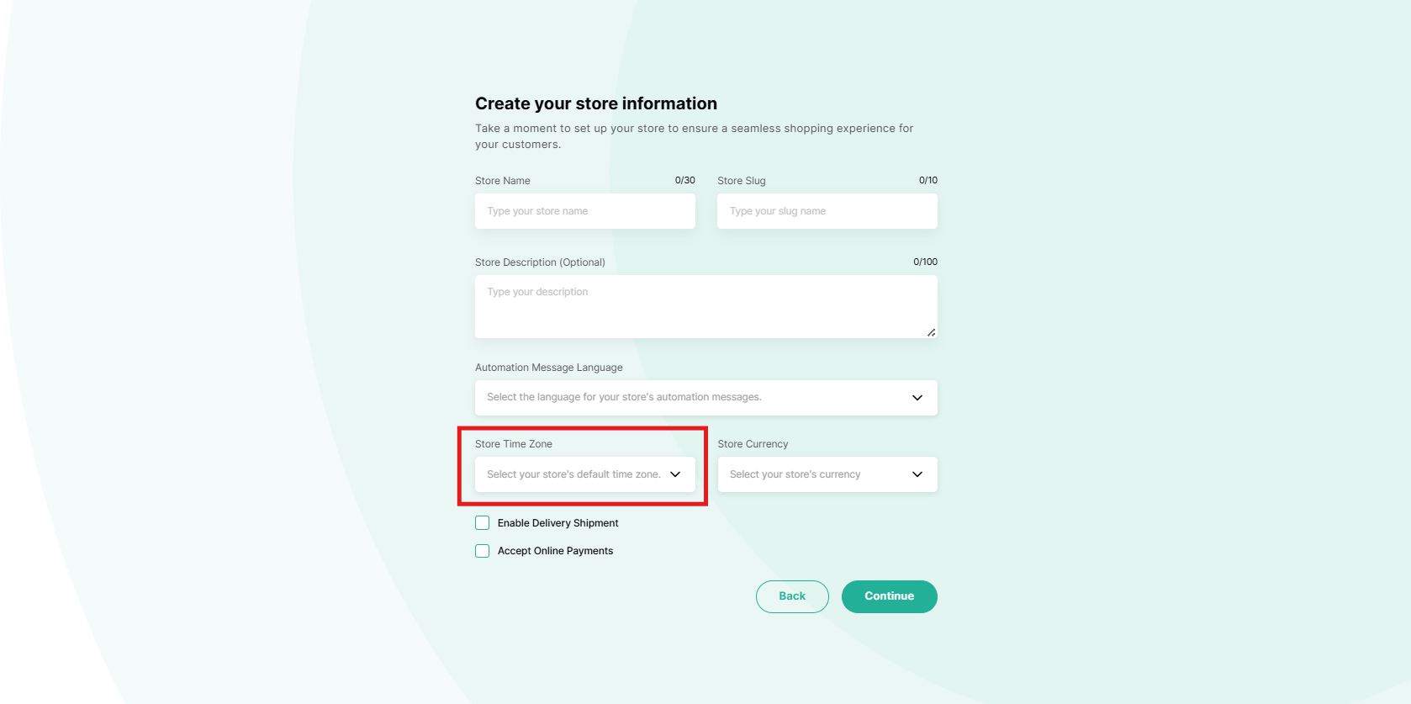
Task: Tick the Accept Online Payments checkbox
Action: tap(483, 551)
